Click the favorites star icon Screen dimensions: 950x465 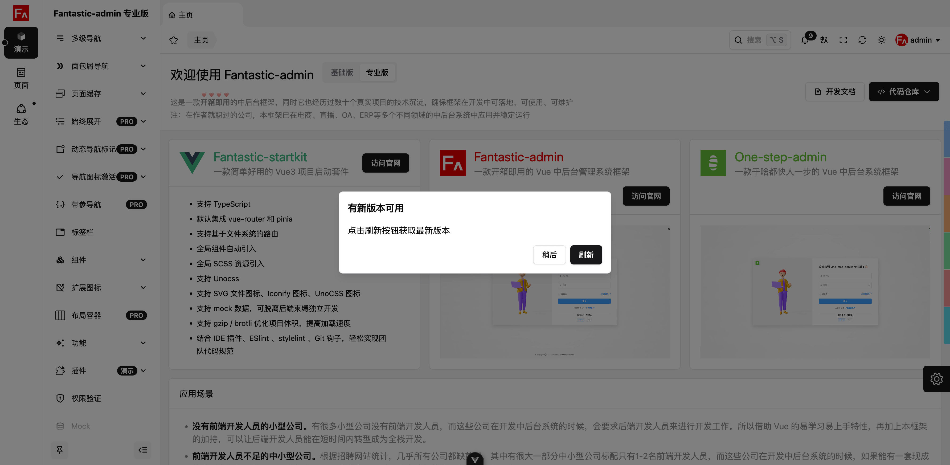coord(173,40)
